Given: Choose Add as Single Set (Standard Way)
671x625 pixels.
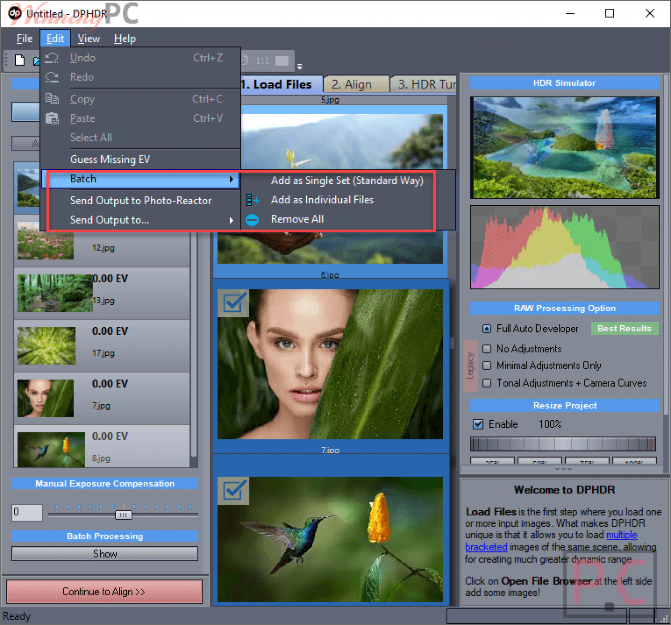Looking at the screenshot, I should pyautogui.click(x=348, y=181).
